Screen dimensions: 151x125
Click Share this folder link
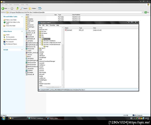coord(11,26)
